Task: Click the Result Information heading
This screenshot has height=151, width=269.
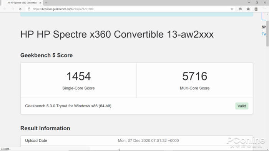Action: (x=45, y=128)
